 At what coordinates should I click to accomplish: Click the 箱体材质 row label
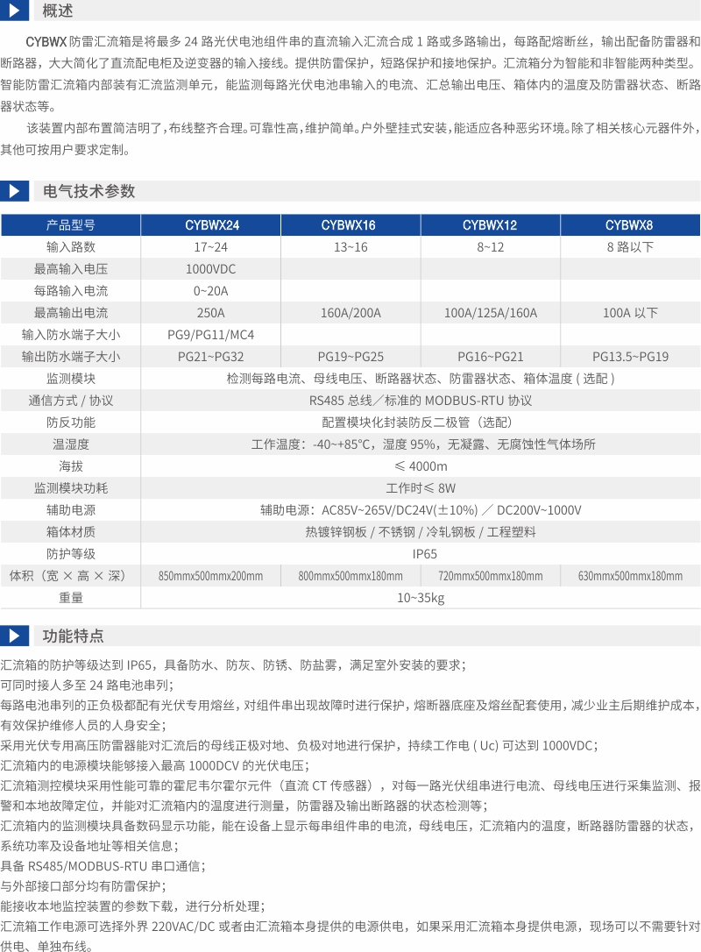tap(70, 531)
